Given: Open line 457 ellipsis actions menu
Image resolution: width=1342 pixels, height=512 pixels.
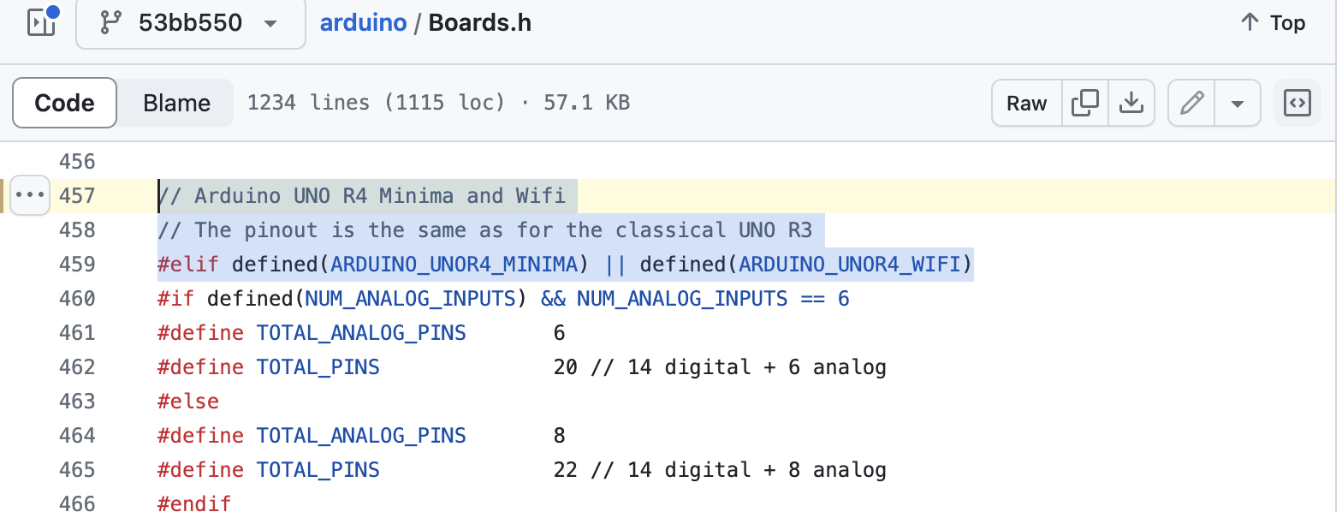Looking at the screenshot, I should [x=30, y=195].
